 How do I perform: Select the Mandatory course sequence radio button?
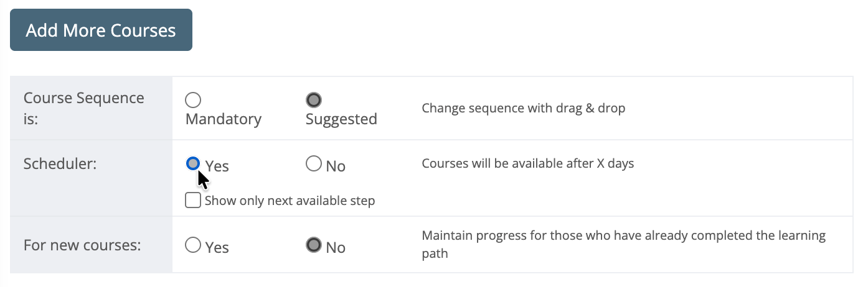coord(193,99)
